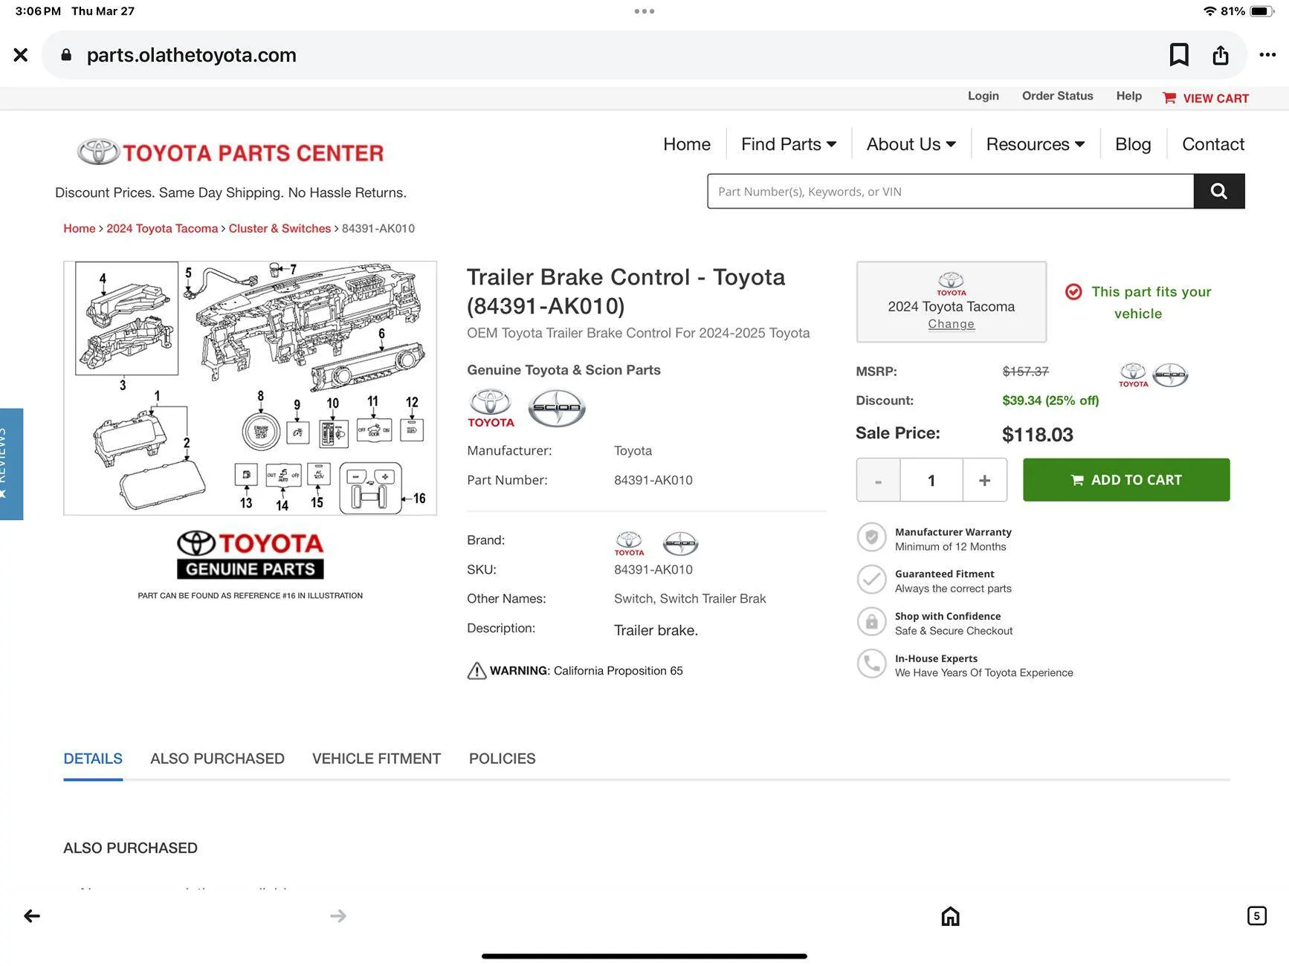Viewport: 1289px width, 966px height.
Task: Click the Toyota logo in Brand row
Action: coord(629,543)
